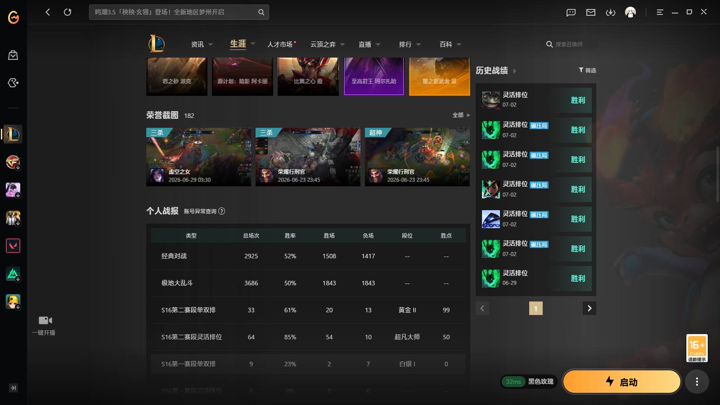Go to the previous match history page

(x=482, y=308)
